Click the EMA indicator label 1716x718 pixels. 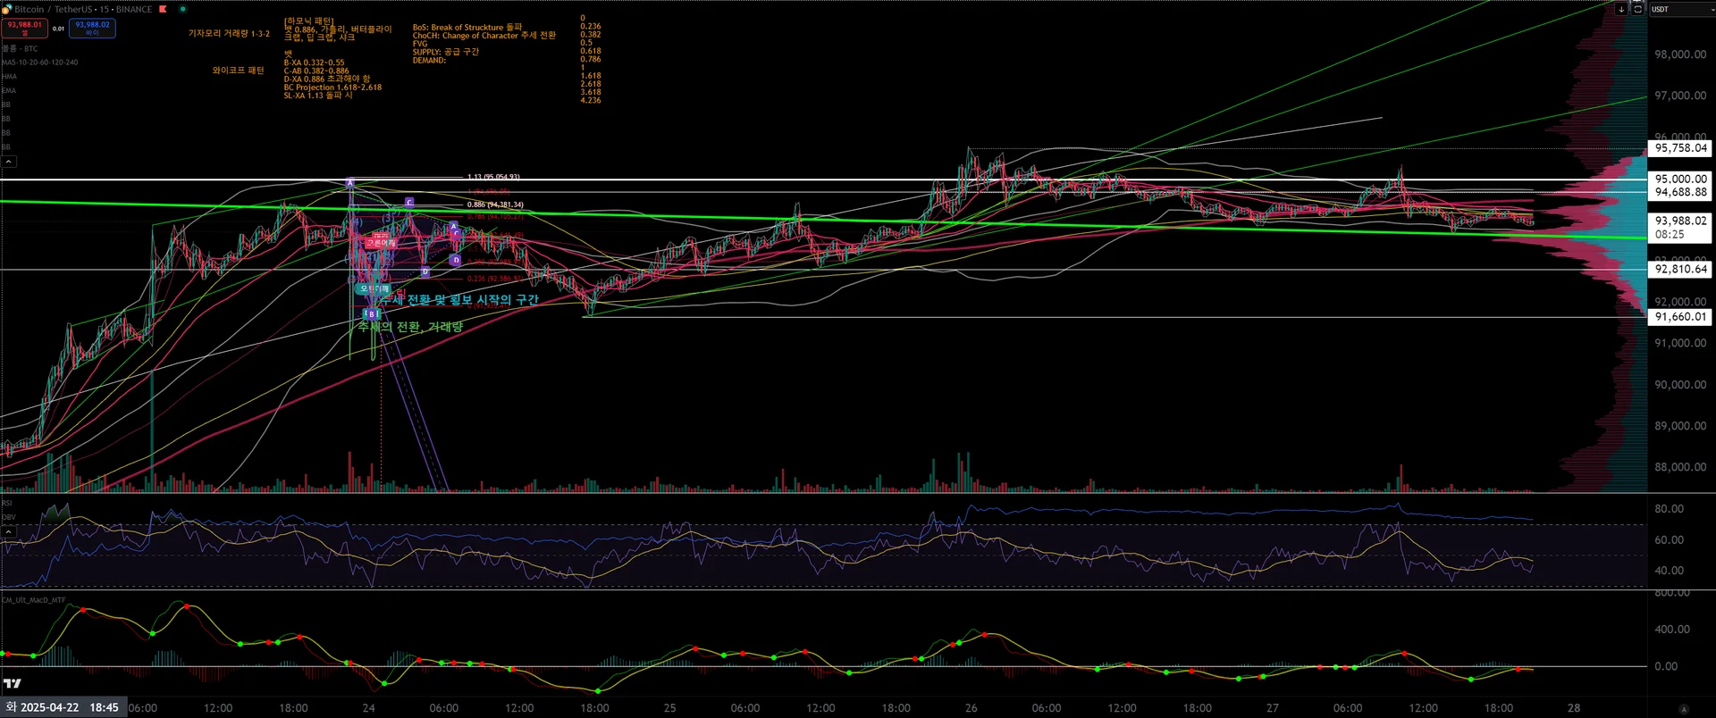[9, 90]
